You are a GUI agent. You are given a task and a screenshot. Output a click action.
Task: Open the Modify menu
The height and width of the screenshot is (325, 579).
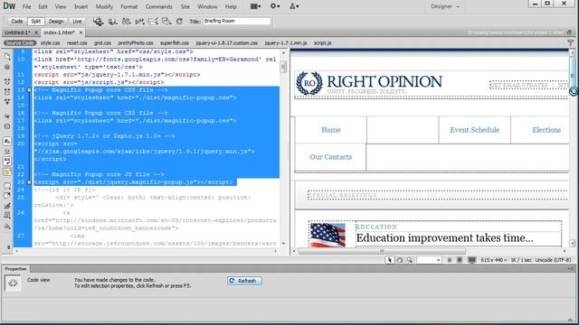(104, 6)
